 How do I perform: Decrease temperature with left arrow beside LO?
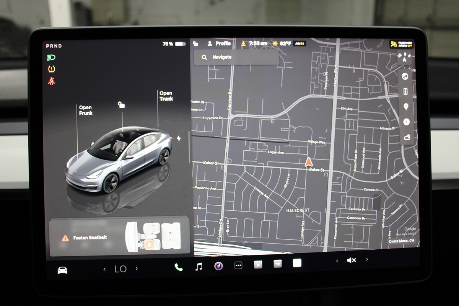[104, 269]
